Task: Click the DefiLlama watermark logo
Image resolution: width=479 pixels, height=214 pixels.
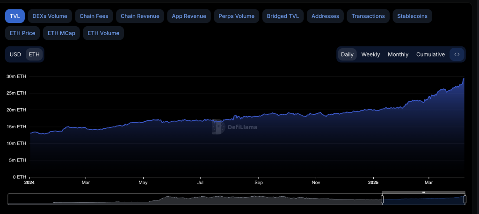Action: tap(235, 126)
